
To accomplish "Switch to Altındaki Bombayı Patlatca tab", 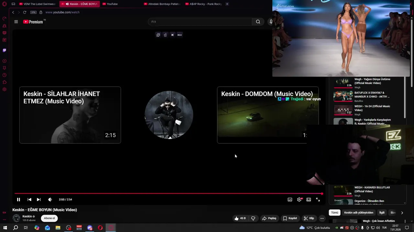I will click(x=162, y=4).
